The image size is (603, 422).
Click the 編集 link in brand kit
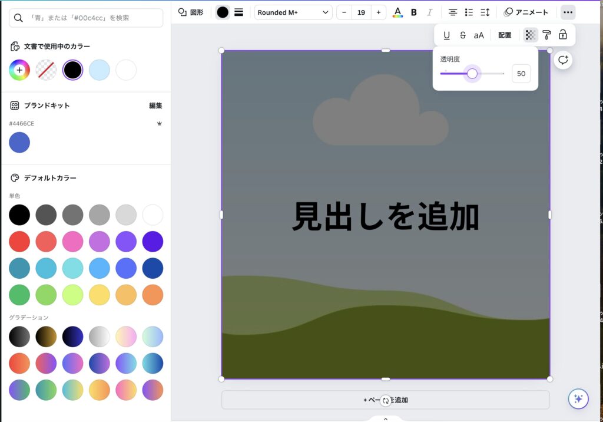coord(155,105)
